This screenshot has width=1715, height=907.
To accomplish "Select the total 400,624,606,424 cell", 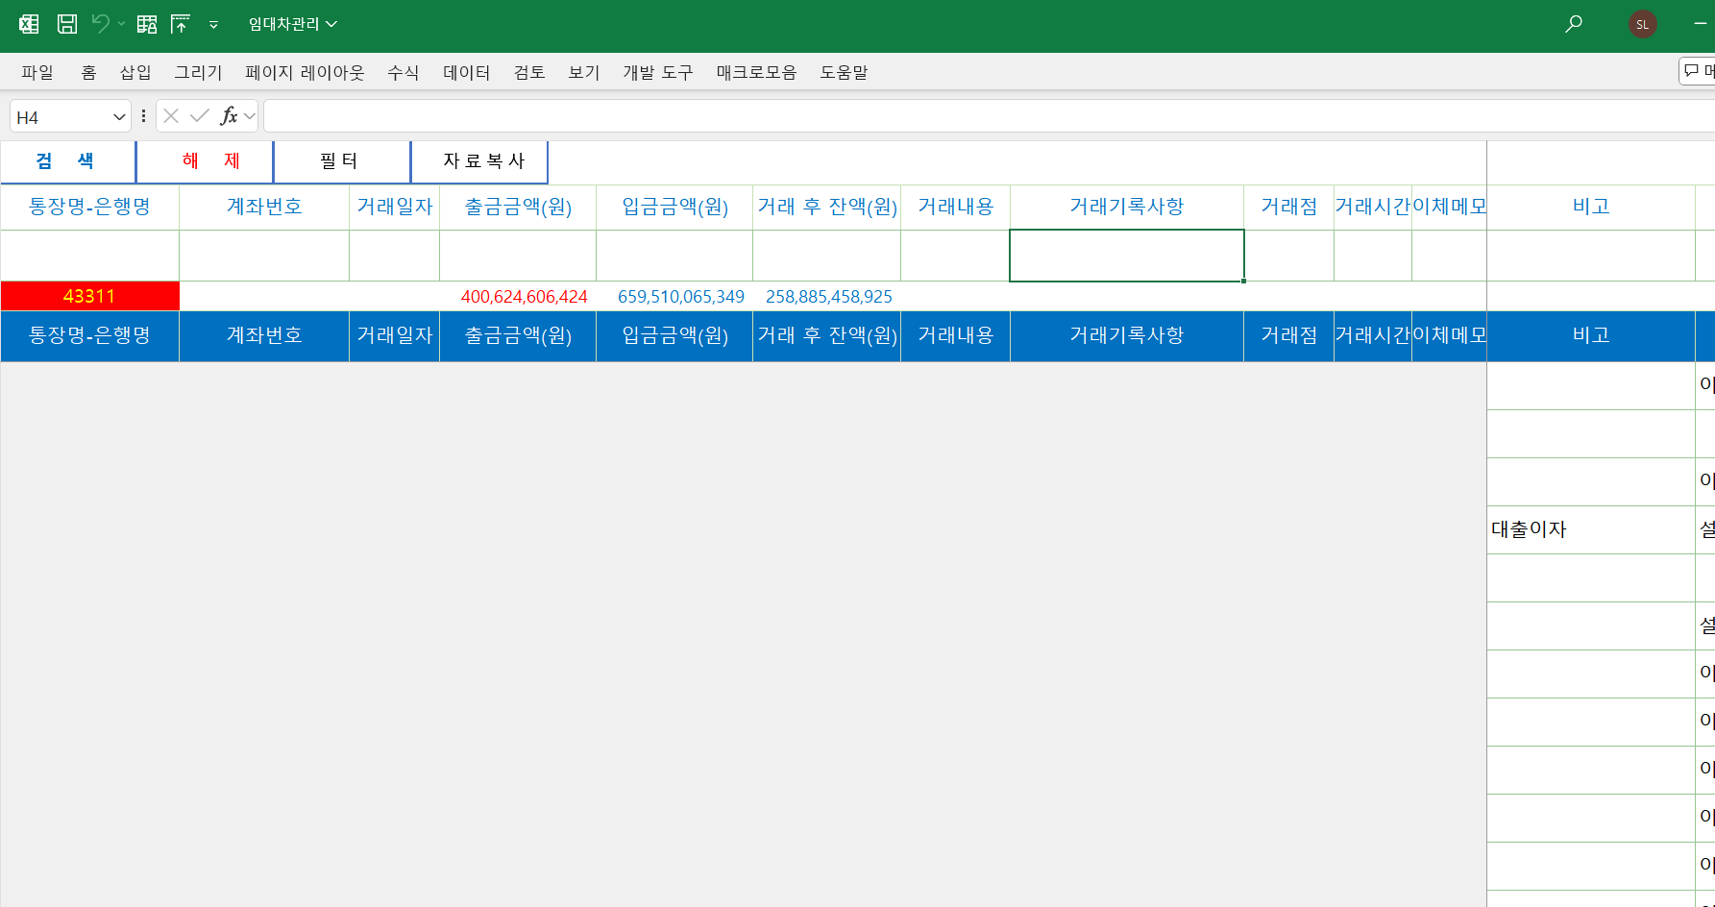I will click(518, 296).
